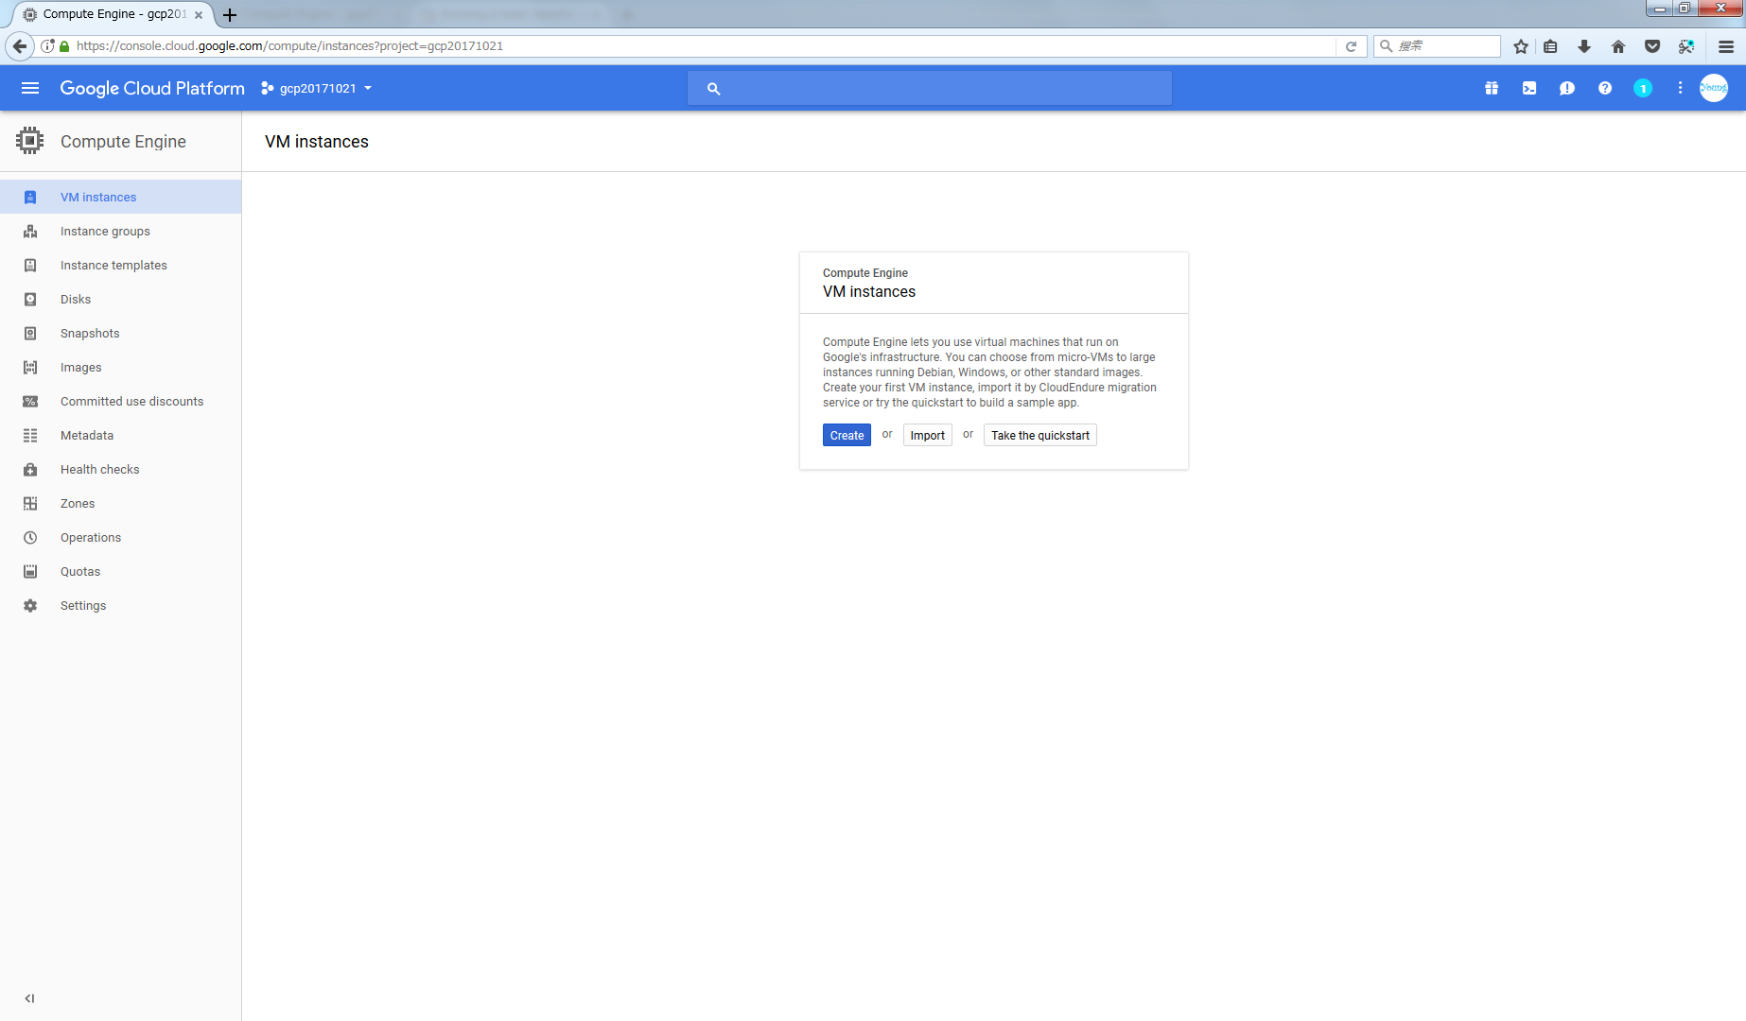Click the blue Create button
Image resolution: width=1746 pixels, height=1021 pixels.
tap(847, 435)
